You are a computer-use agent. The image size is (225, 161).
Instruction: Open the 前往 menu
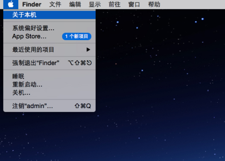(x=114, y=4)
